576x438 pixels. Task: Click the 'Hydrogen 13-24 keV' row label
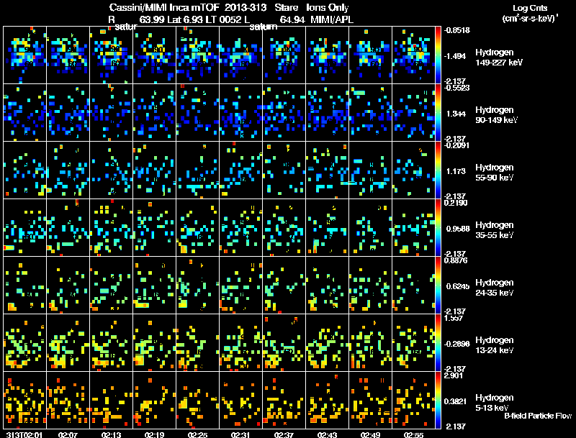pyautogui.click(x=495, y=345)
